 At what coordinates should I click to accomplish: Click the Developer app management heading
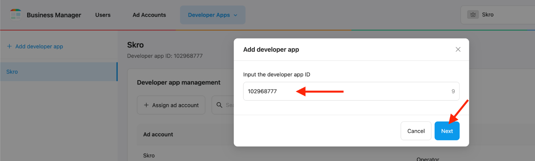pyautogui.click(x=179, y=82)
